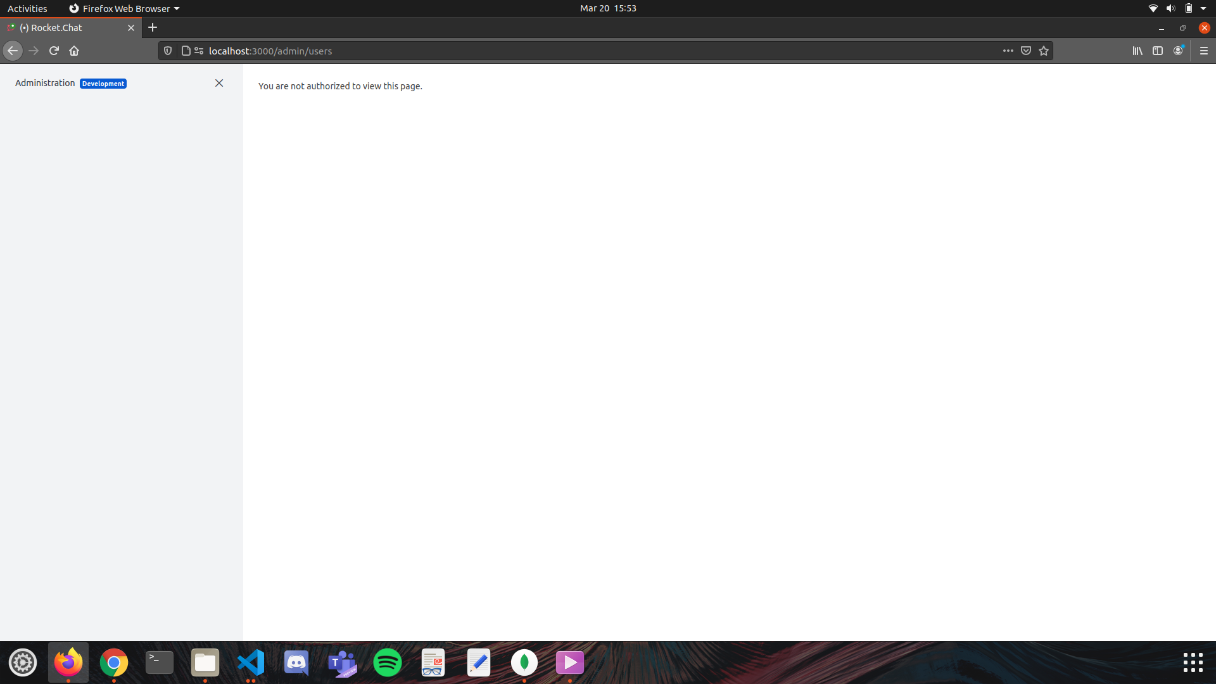Click the not authorized message text
The width and height of the screenshot is (1216, 684).
pos(340,86)
